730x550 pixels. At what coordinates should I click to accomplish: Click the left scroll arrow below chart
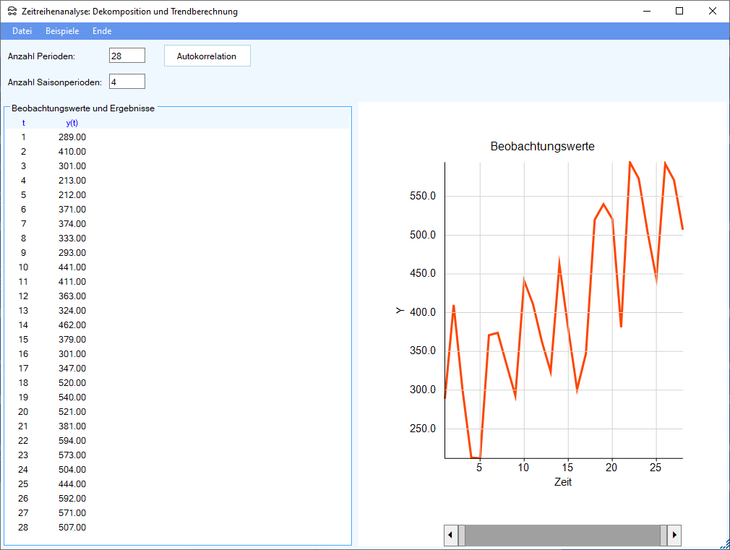450,536
